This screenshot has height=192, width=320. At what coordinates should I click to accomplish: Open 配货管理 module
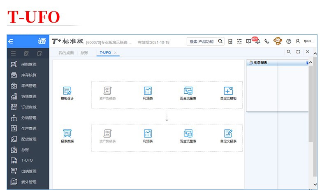point(28,139)
